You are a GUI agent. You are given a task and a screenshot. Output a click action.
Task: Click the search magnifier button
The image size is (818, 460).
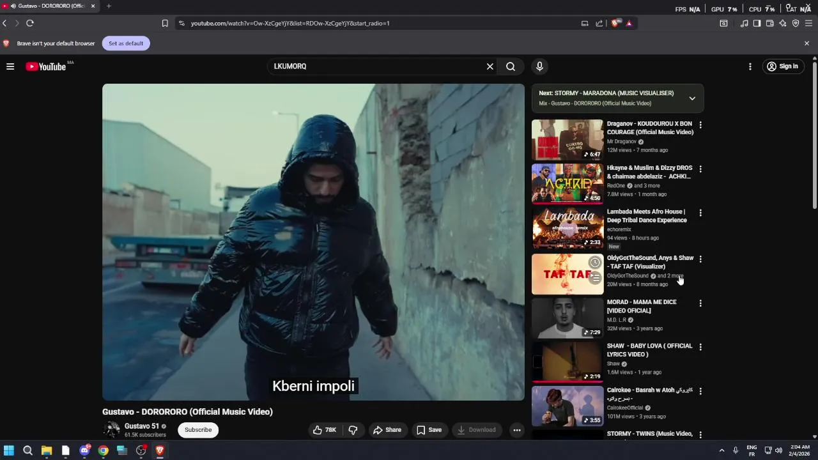pyautogui.click(x=511, y=66)
